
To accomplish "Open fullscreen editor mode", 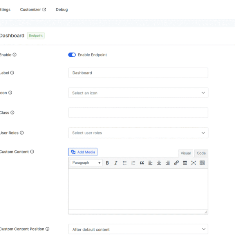I will [193, 163].
